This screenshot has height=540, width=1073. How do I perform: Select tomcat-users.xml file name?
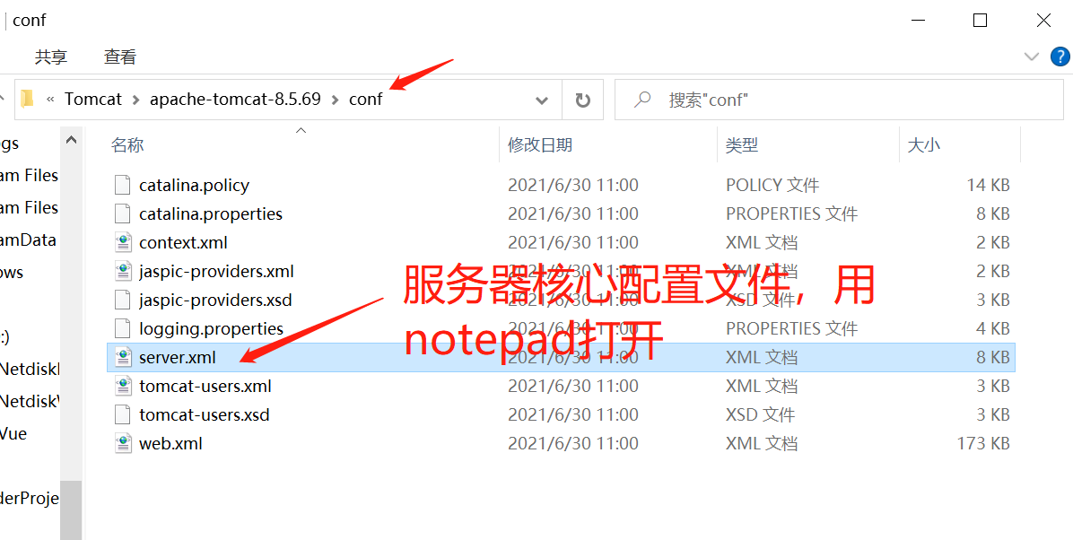coord(205,386)
